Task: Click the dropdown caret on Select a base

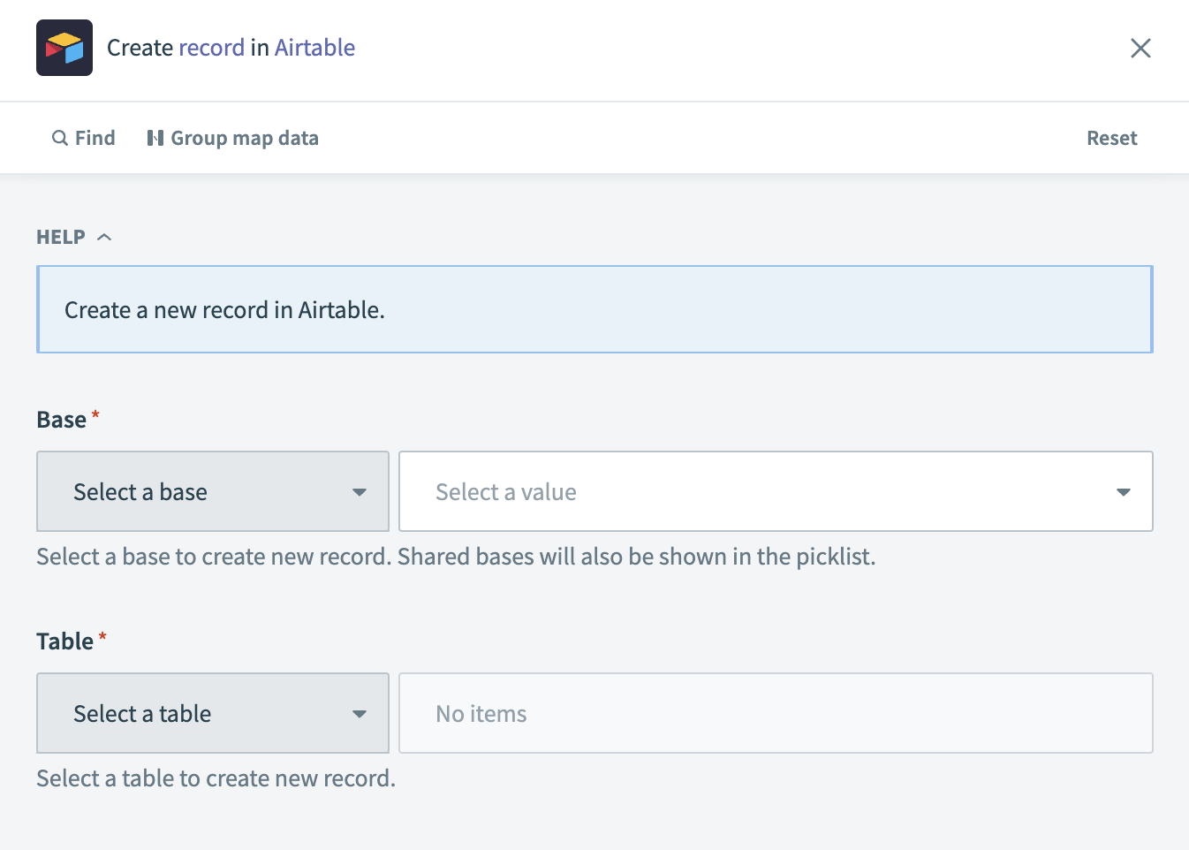Action: point(360,491)
